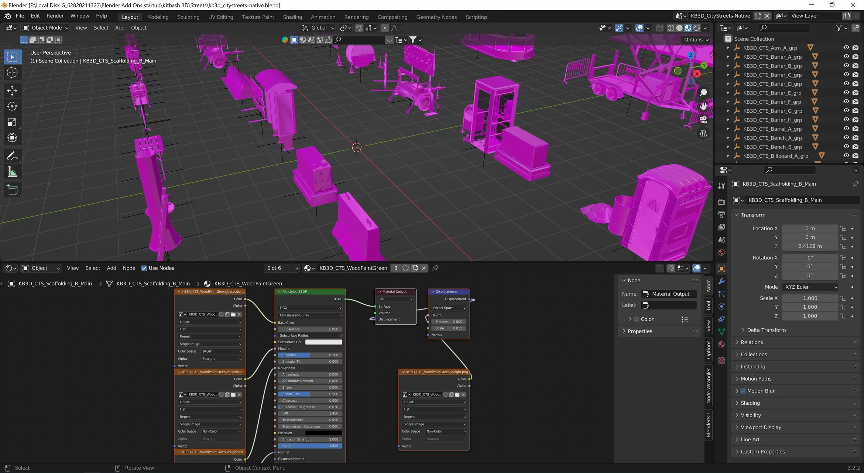864x473 pixels.
Task: Expand the Viewport Display panel
Action: [x=761, y=427]
